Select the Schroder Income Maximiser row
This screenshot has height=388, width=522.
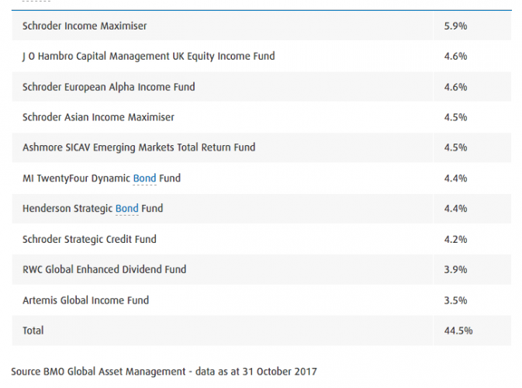[261, 26]
